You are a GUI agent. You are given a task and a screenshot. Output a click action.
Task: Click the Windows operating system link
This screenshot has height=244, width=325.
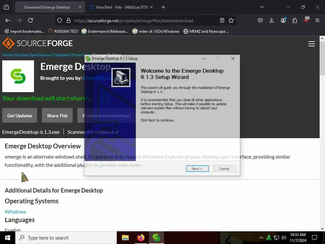[15, 212]
